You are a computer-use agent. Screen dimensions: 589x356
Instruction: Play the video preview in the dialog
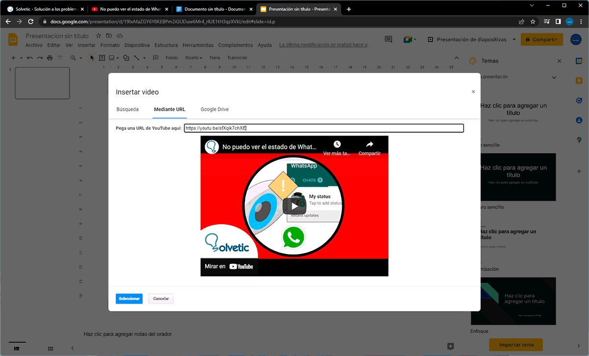[294, 206]
